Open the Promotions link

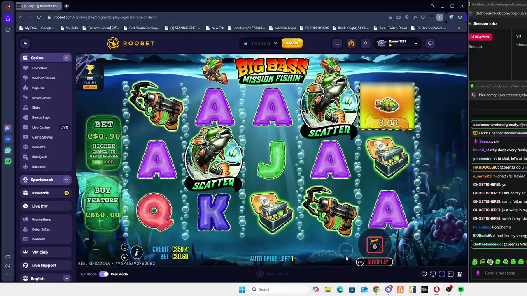(41, 220)
